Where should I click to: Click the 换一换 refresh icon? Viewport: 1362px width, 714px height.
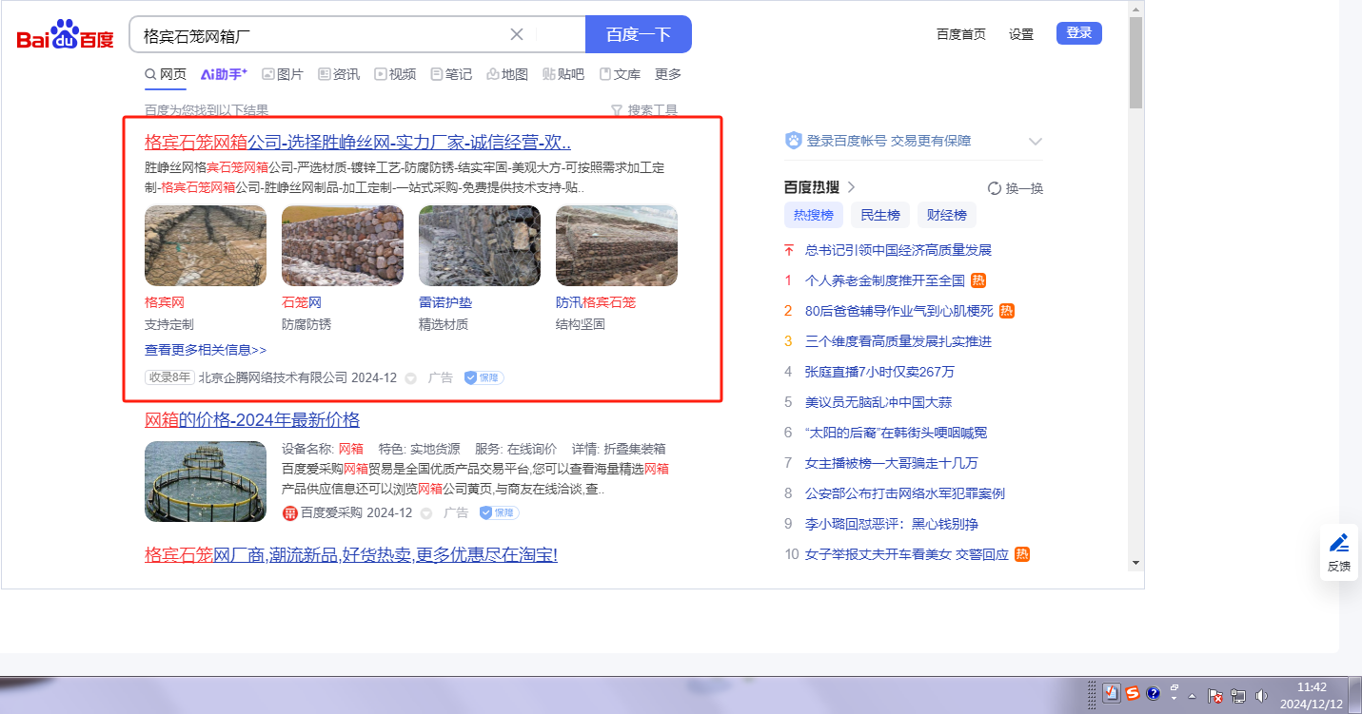point(995,188)
